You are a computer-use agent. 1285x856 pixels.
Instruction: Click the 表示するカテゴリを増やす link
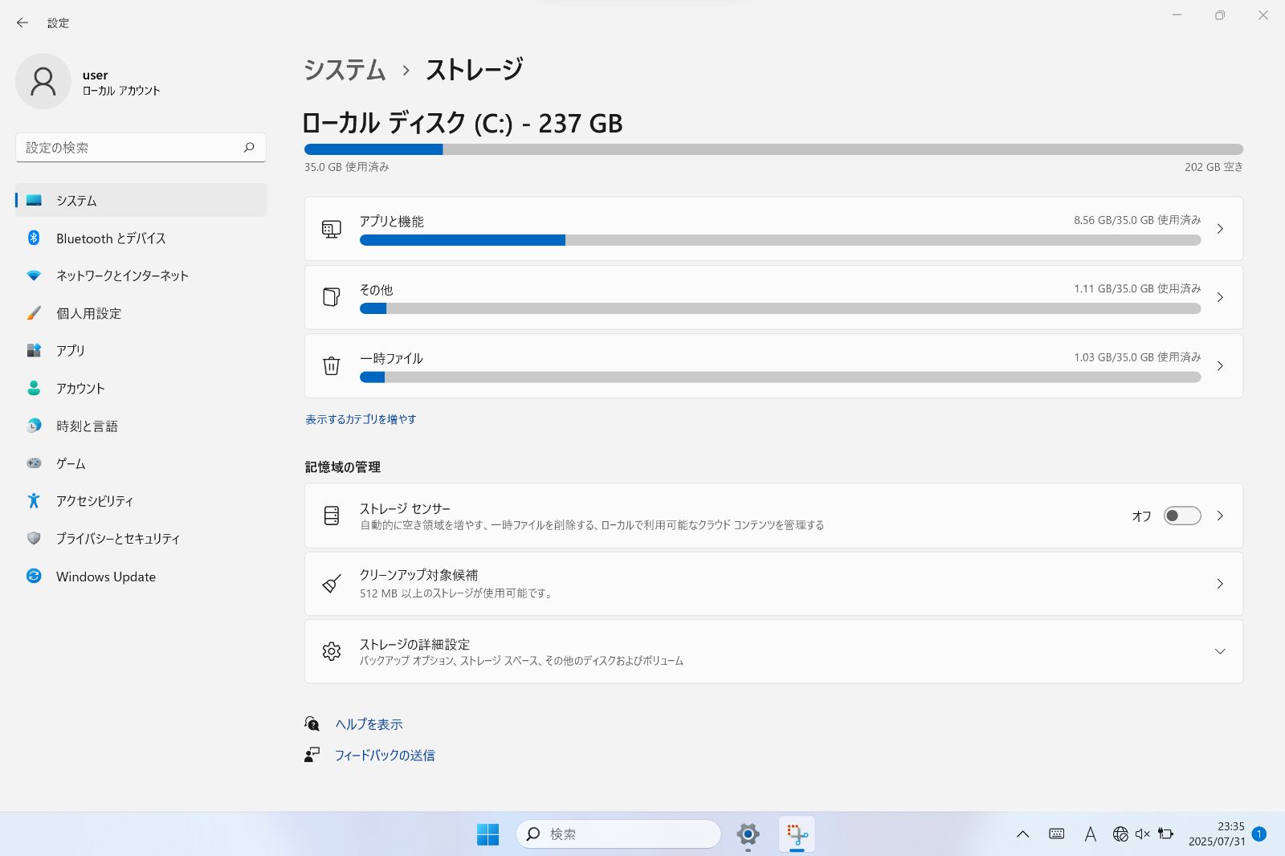point(360,418)
